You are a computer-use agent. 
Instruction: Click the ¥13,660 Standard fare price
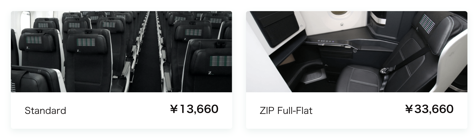194,109
